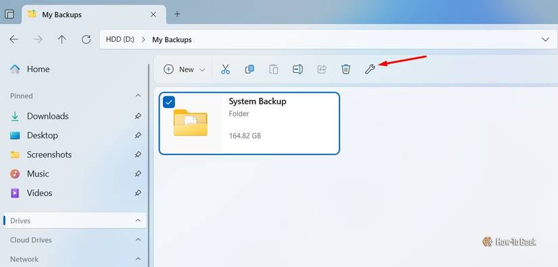Open Desktop in the sidebar
Viewport: 558px width, 267px height.
43,135
